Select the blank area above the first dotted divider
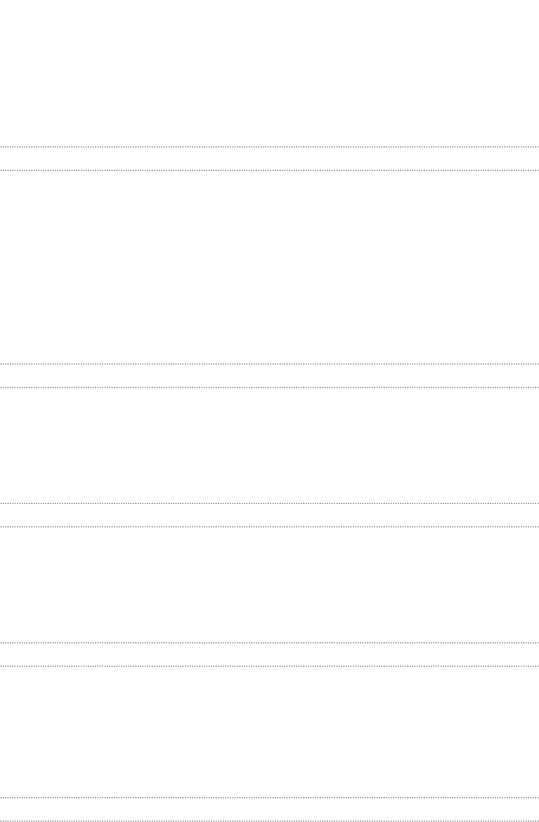The height and width of the screenshot is (822, 539). 269,73
